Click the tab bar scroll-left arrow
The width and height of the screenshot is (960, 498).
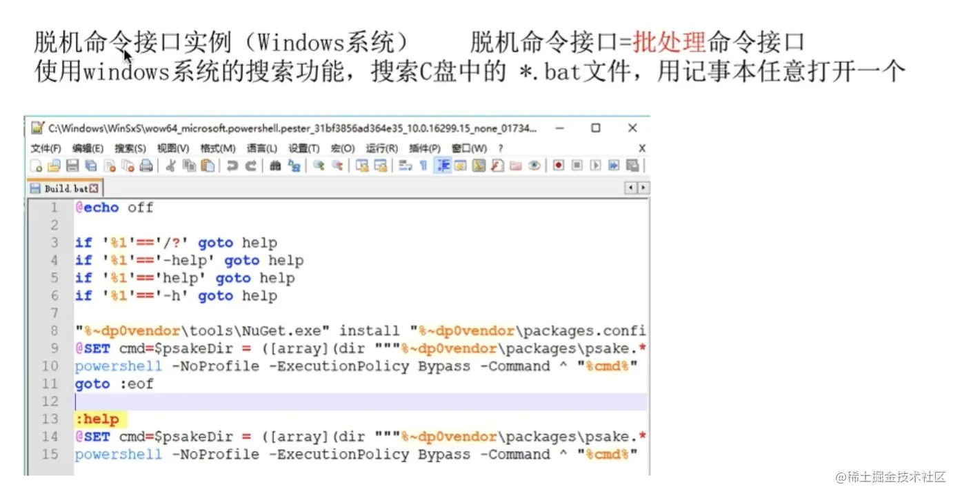(631, 188)
